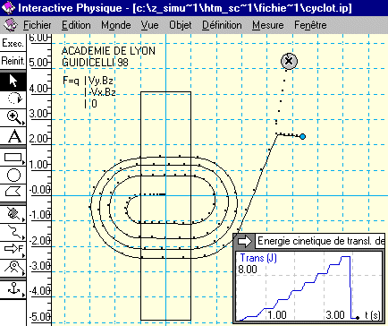Click the application icon in the title bar
Screen dimensions: 388x326
(8, 8)
